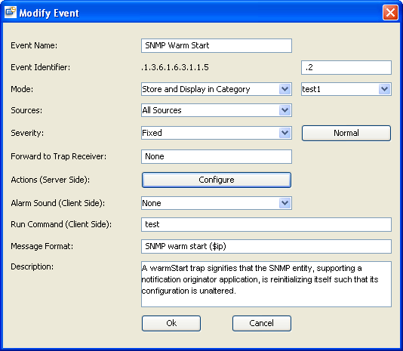This screenshot has width=403, height=351.
Task: Open server side actions Configure button
Action: click(217, 180)
